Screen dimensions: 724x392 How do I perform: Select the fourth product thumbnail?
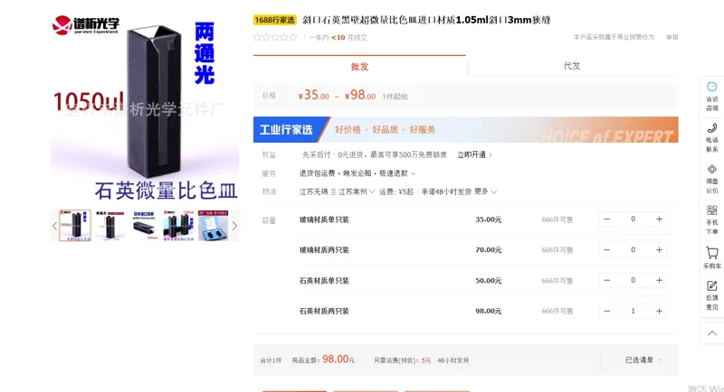[x=178, y=225]
